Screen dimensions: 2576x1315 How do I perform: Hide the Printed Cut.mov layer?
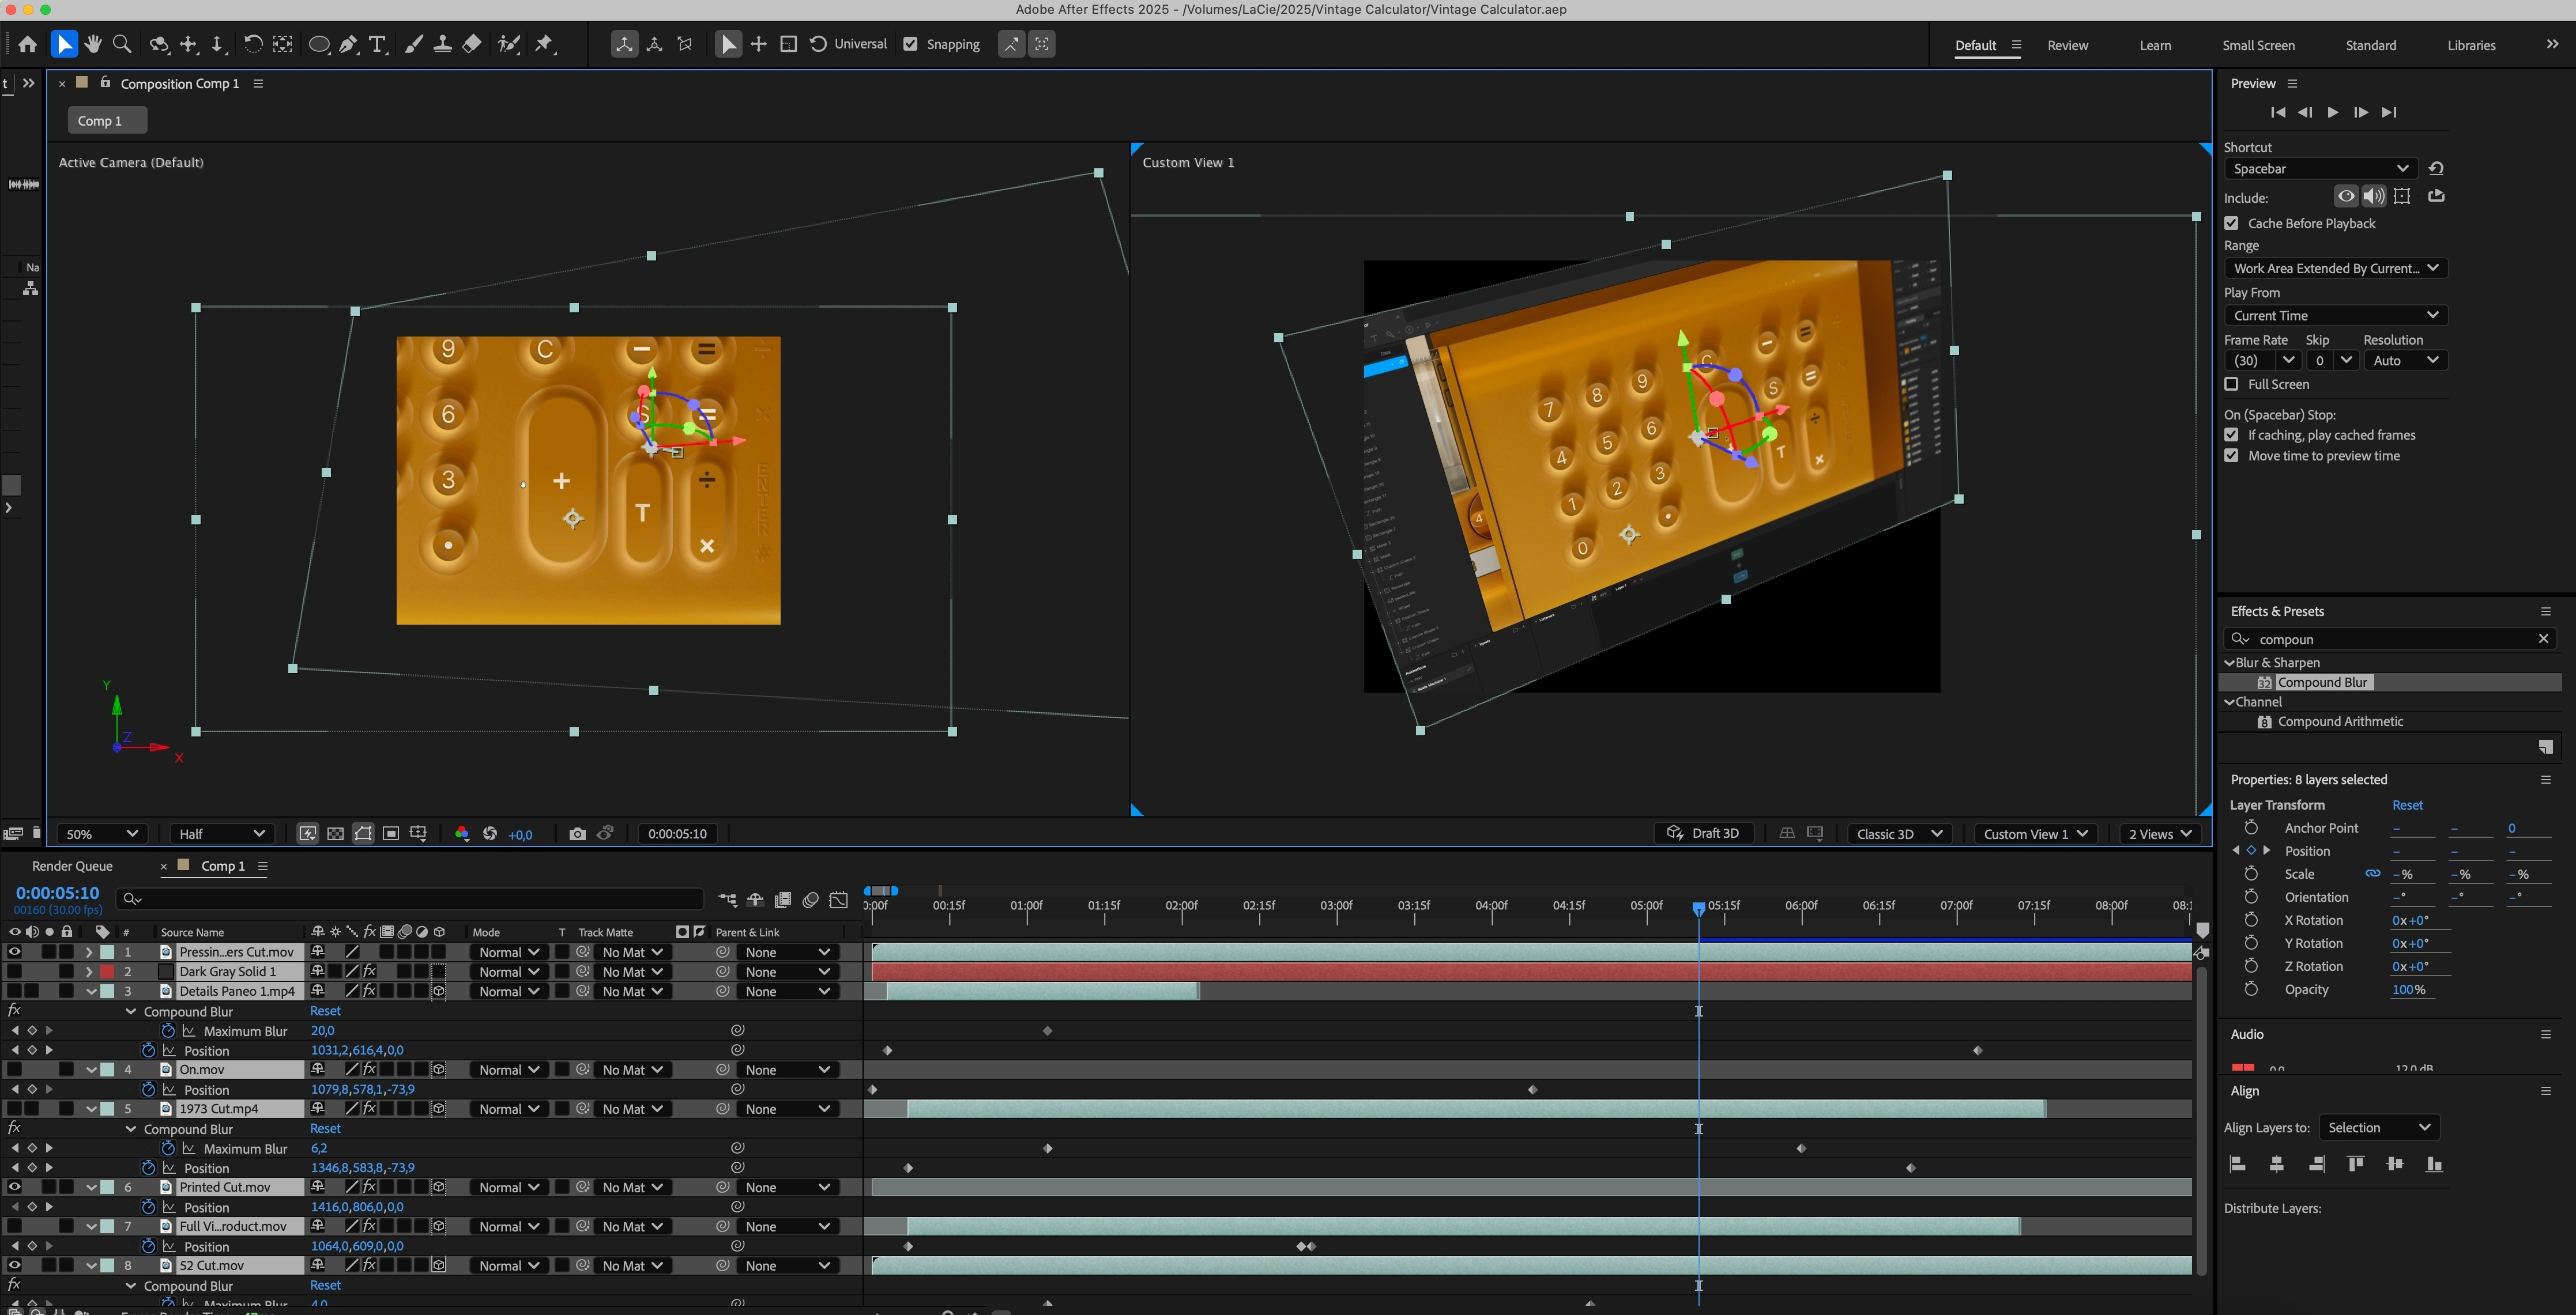click(14, 1187)
